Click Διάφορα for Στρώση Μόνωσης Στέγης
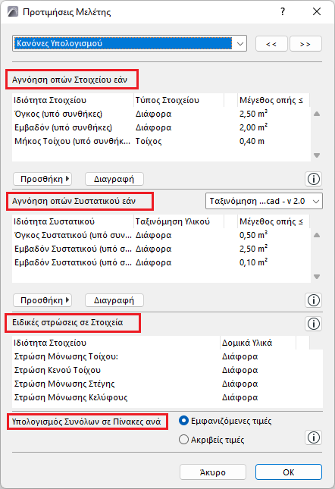The image size is (335, 489). (x=240, y=384)
